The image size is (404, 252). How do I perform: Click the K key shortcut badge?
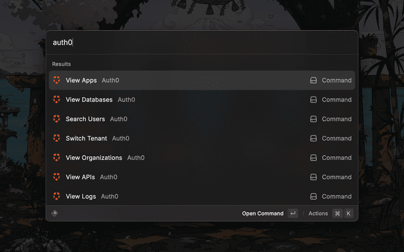[348, 214]
